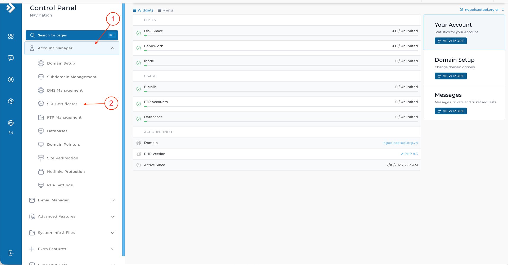Click the Search for pages field
This screenshot has width=508, height=265.
tap(72, 35)
